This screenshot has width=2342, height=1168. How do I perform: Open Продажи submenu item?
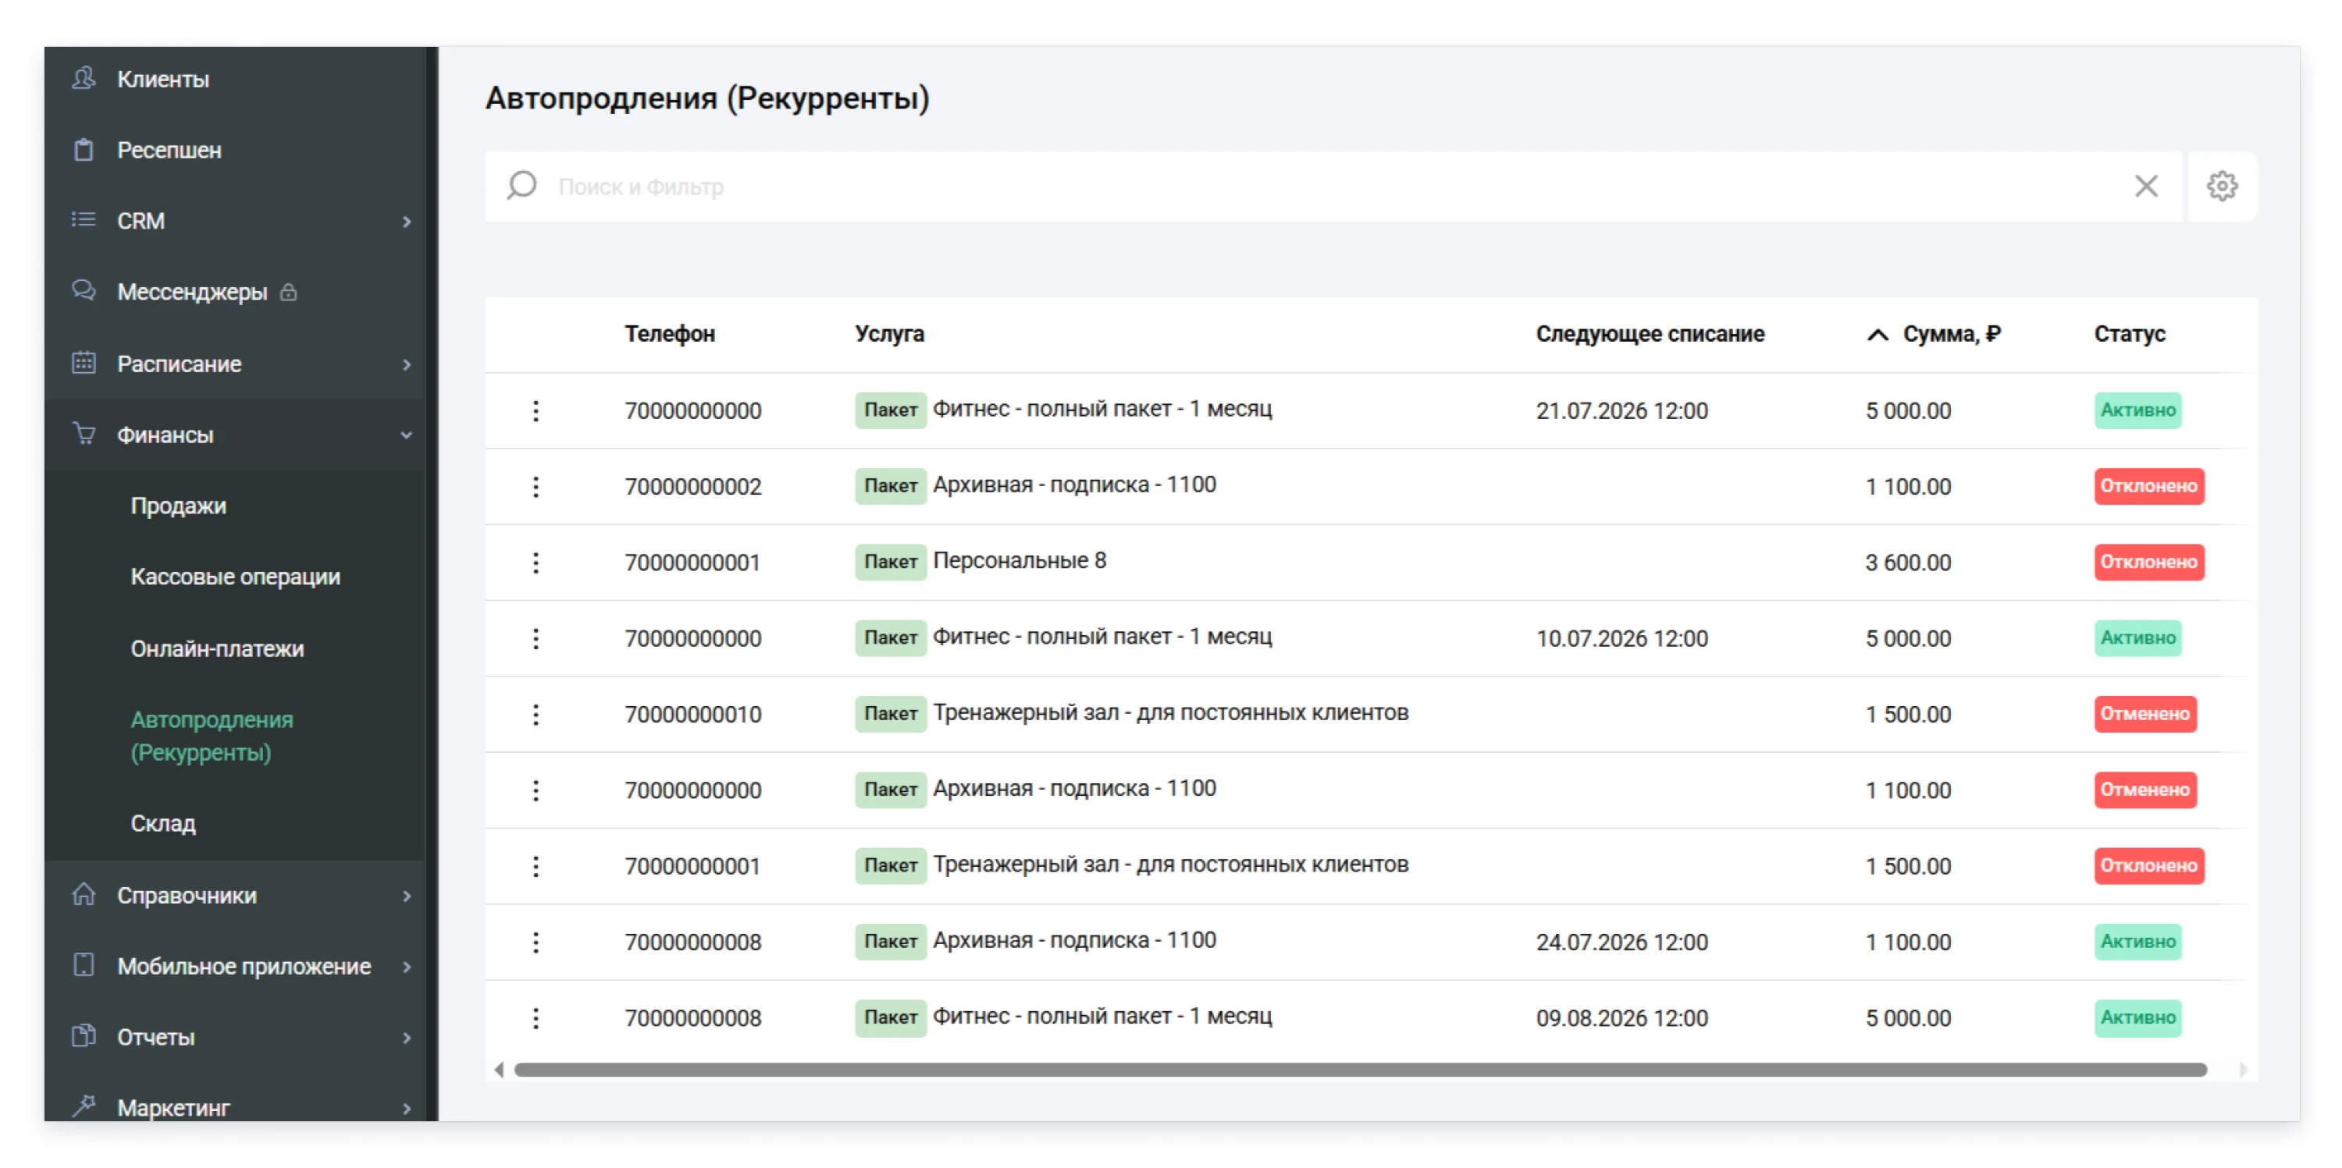178,506
